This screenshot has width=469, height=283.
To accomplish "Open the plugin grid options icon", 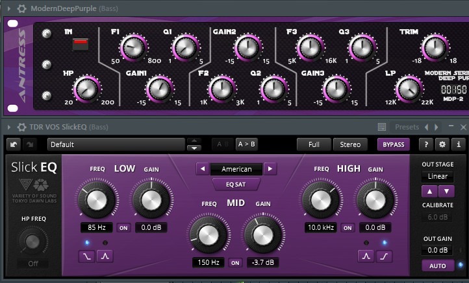I will point(382,127).
